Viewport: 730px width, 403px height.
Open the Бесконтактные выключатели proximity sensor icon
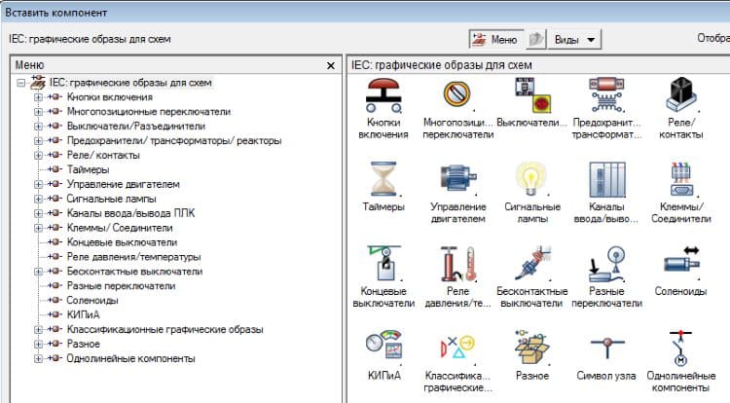tap(533, 264)
